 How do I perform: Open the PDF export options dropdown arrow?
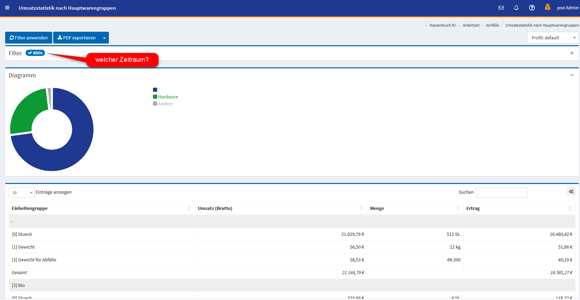[104, 38]
